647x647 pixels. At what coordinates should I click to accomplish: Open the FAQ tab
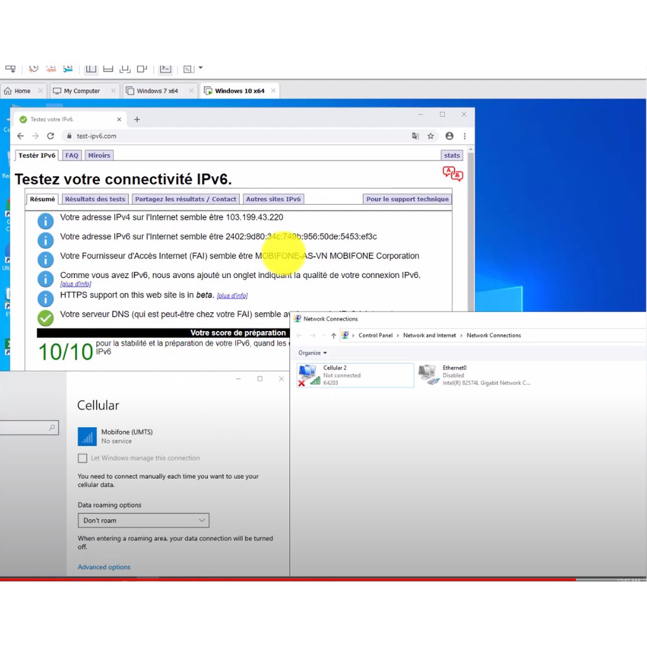point(72,155)
